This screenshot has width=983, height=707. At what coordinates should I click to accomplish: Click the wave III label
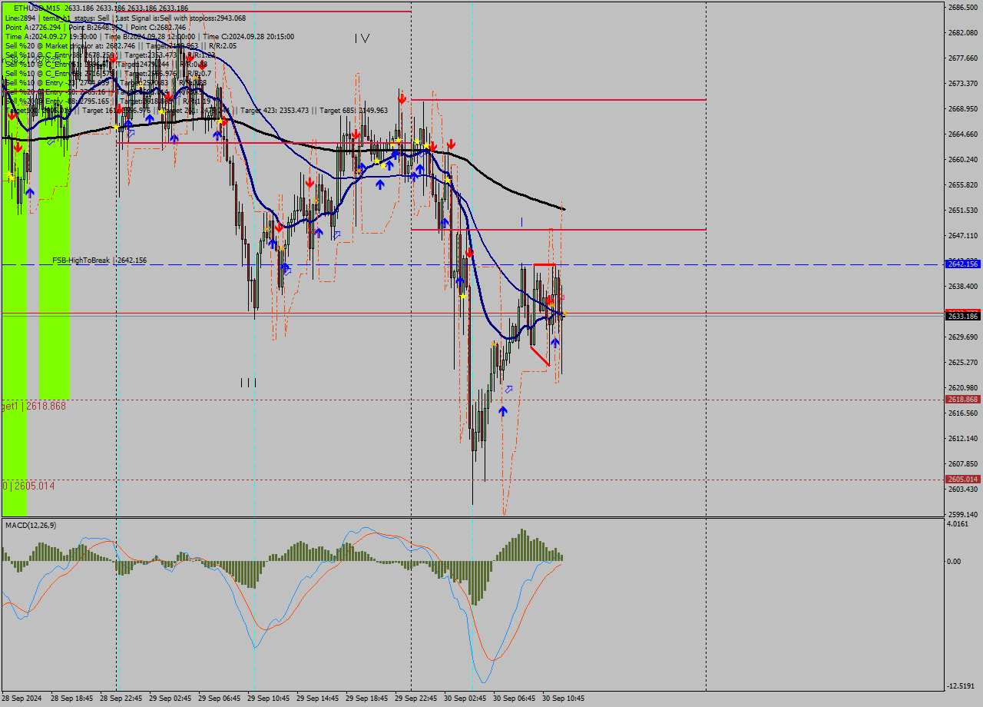[x=248, y=382]
